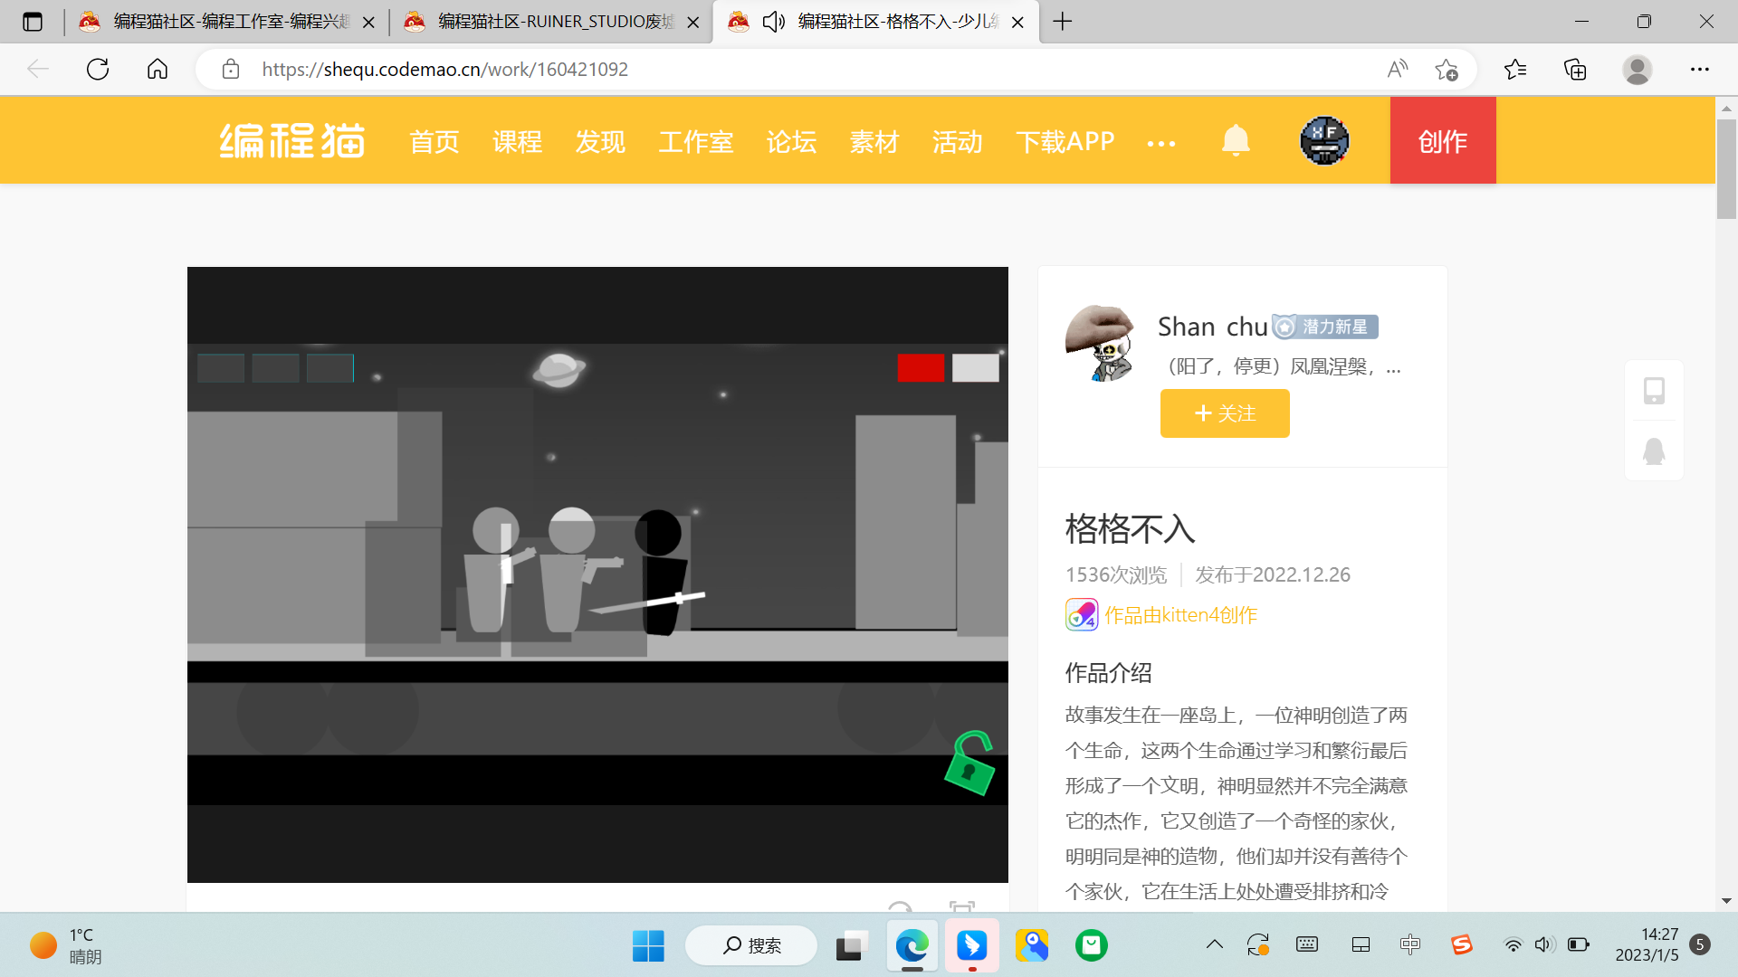Open the Collections icon
1738x977 pixels.
[1575, 69]
